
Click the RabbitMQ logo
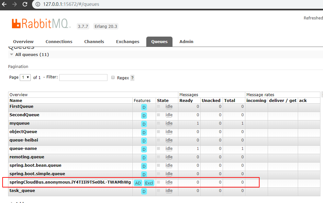click(x=41, y=24)
